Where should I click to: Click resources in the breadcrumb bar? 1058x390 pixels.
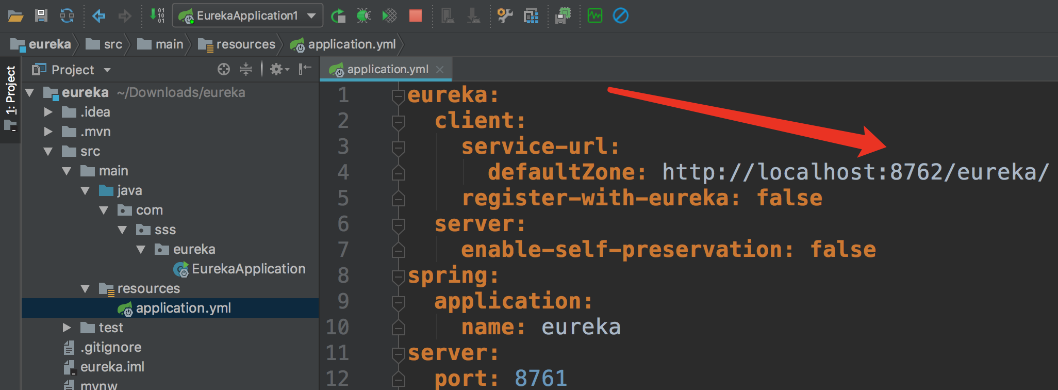click(x=237, y=44)
